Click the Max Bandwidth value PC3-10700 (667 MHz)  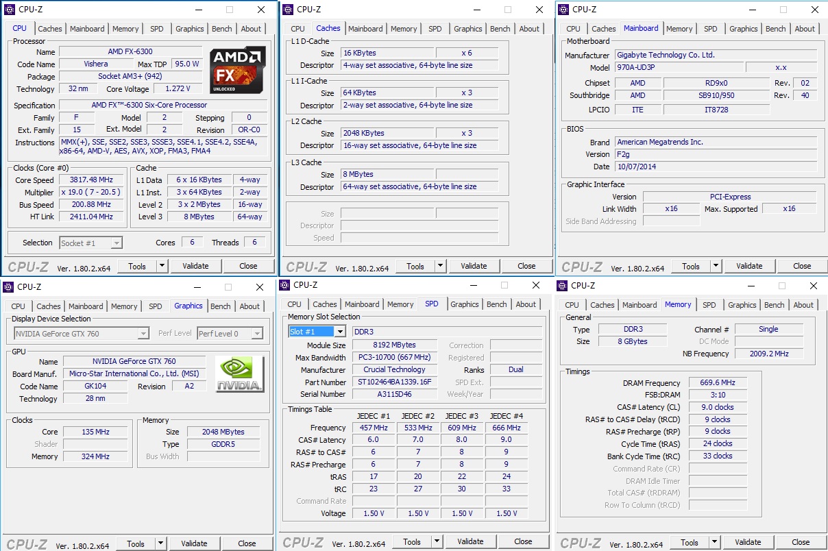[395, 357]
